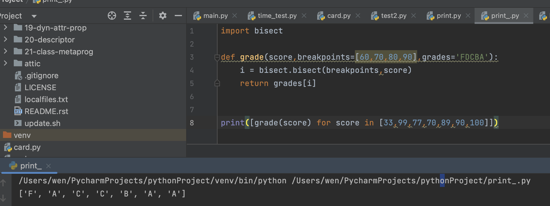550x206 pixels.
Task: Open the Project view dropdown arrow
Action: (x=34, y=16)
